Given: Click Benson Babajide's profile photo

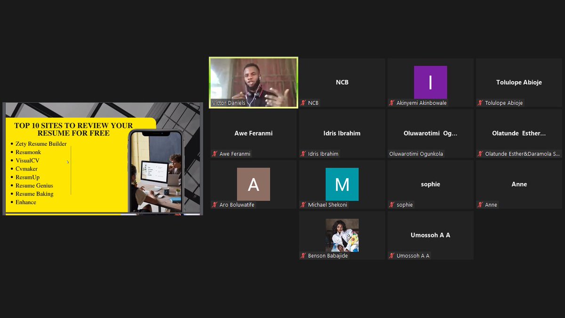Looking at the screenshot, I should [x=342, y=235].
